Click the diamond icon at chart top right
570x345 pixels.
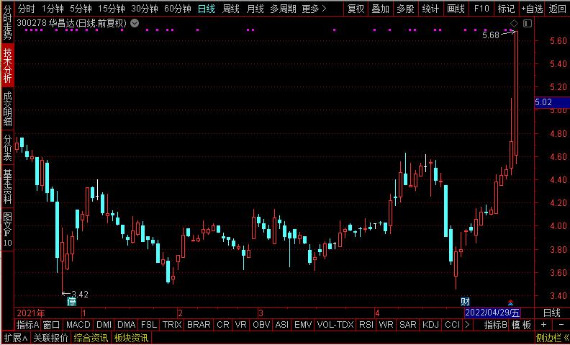click(514, 23)
